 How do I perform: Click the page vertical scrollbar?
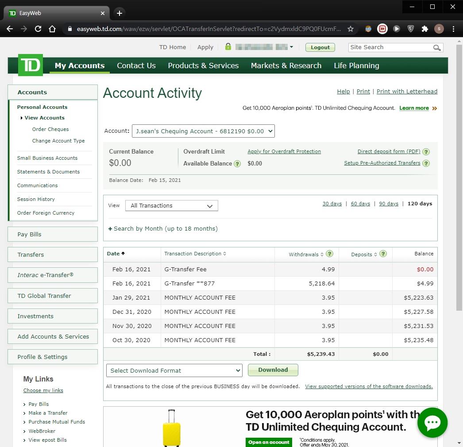[x=459, y=177]
